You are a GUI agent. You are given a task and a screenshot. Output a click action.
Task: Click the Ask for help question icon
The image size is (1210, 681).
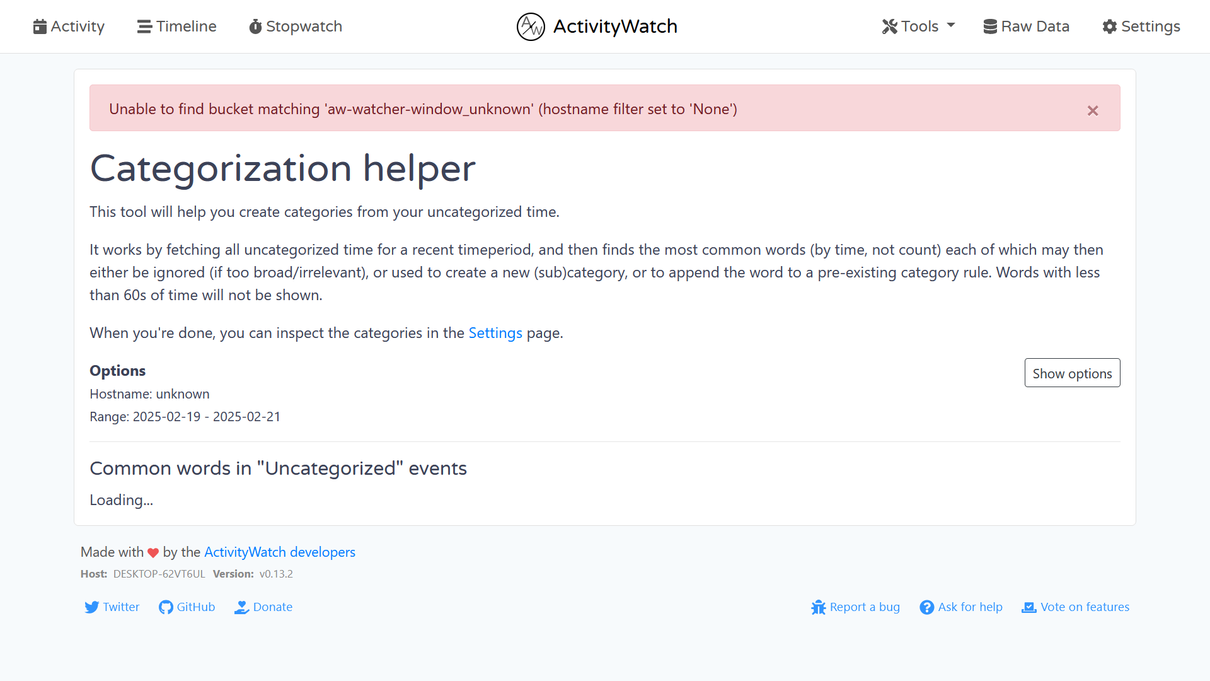tap(926, 607)
